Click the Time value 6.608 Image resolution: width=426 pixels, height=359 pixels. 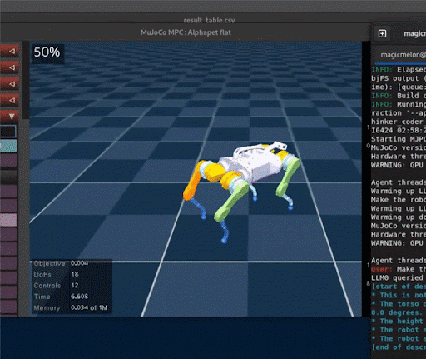[79, 297]
